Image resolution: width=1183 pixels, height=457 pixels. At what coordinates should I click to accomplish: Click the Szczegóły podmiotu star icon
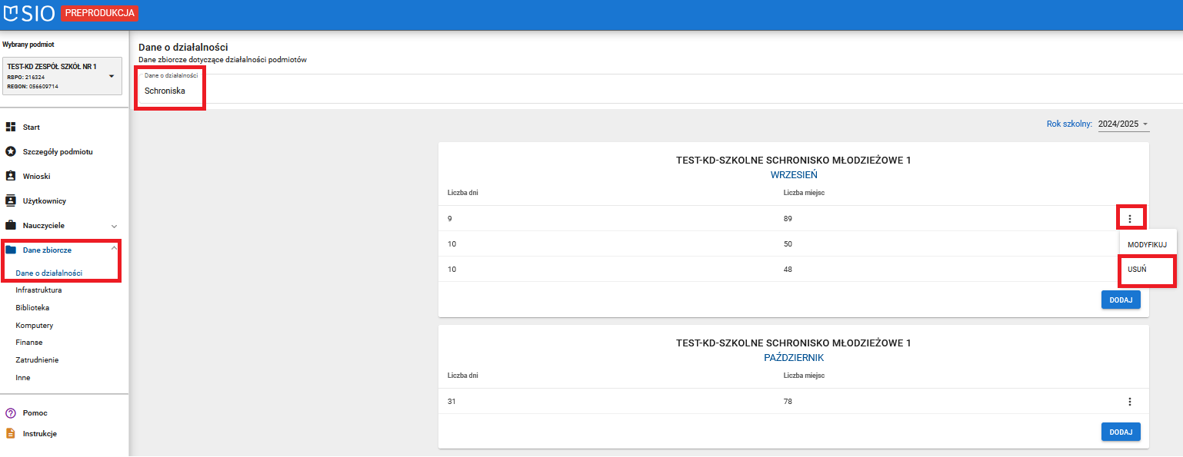click(x=11, y=151)
